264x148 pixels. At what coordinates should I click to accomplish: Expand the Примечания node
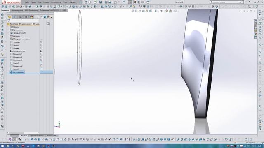coord(8,30)
